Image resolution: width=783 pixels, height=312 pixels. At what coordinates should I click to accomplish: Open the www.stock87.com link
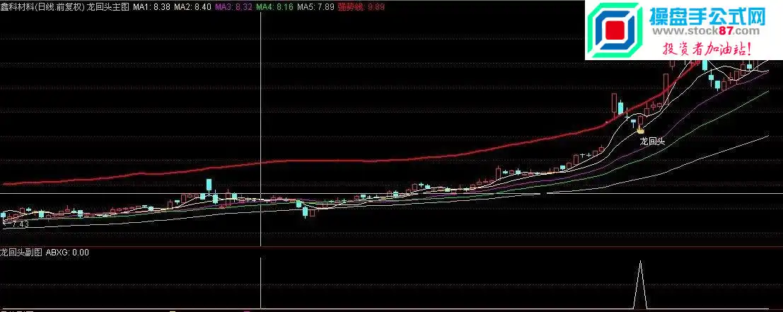click(704, 31)
